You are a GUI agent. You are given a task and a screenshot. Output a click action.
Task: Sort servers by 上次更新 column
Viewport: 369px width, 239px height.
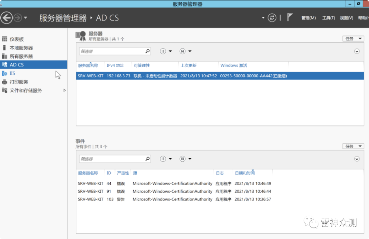[x=189, y=65]
